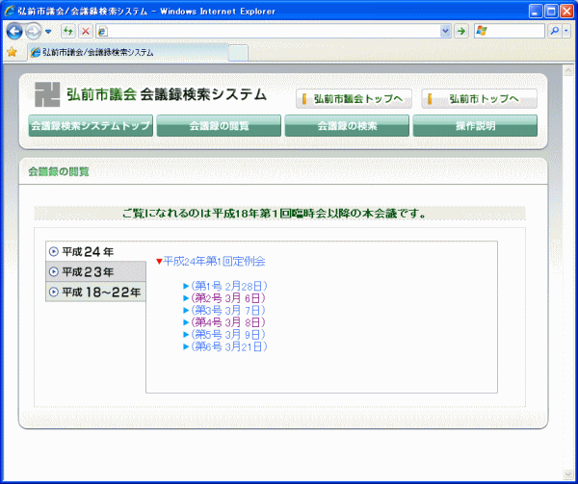Viewport: 578px width, 484px height.
Task: Select the 平成23年 year tab
Action: point(95,271)
